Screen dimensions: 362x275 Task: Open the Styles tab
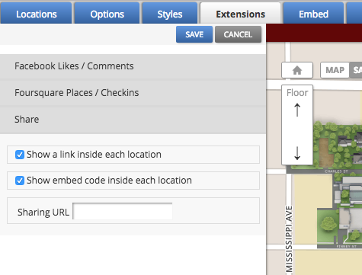pos(170,14)
